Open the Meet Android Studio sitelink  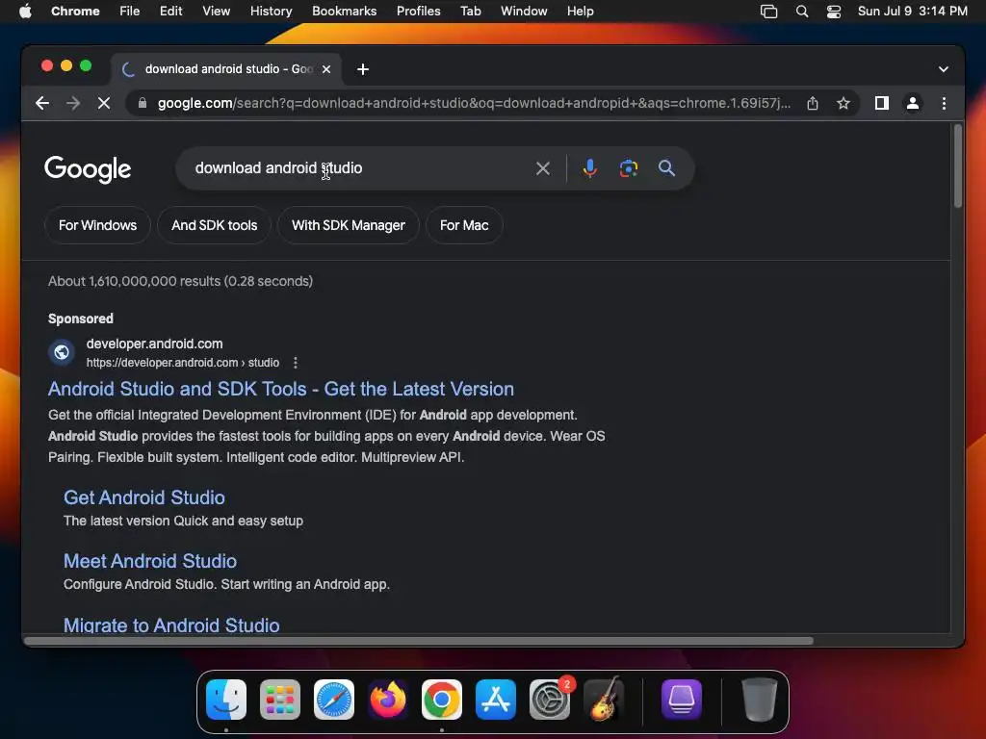point(150,561)
